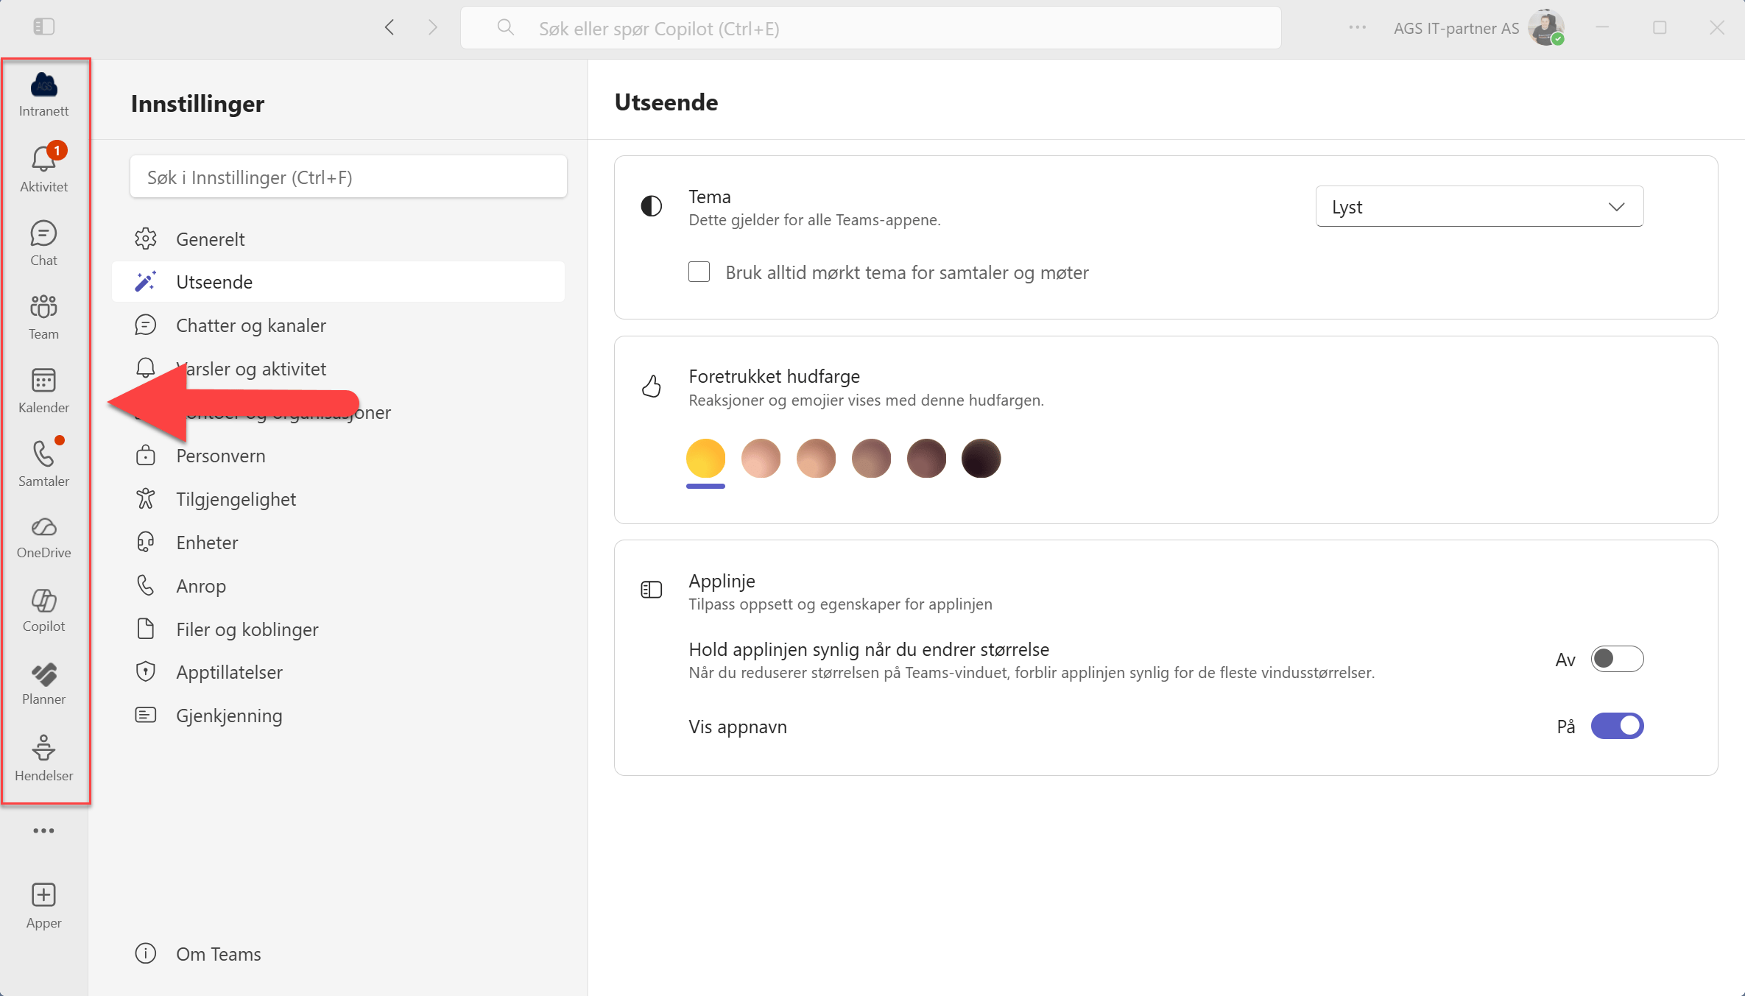Open Apper to add apps
The height and width of the screenshot is (996, 1745).
point(44,906)
